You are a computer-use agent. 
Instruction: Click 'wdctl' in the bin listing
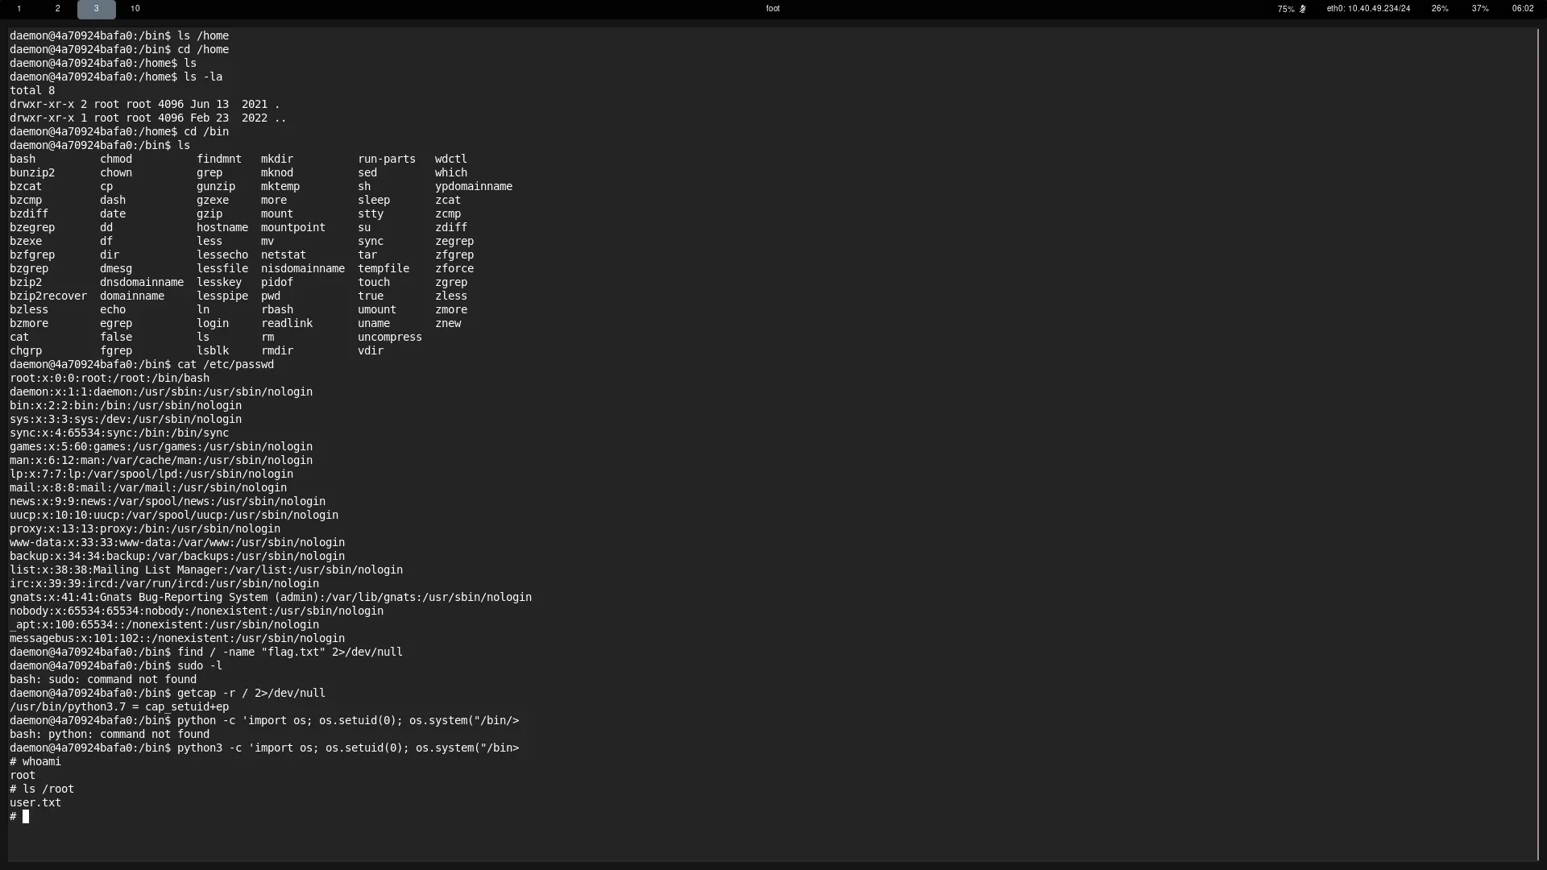coord(451,159)
